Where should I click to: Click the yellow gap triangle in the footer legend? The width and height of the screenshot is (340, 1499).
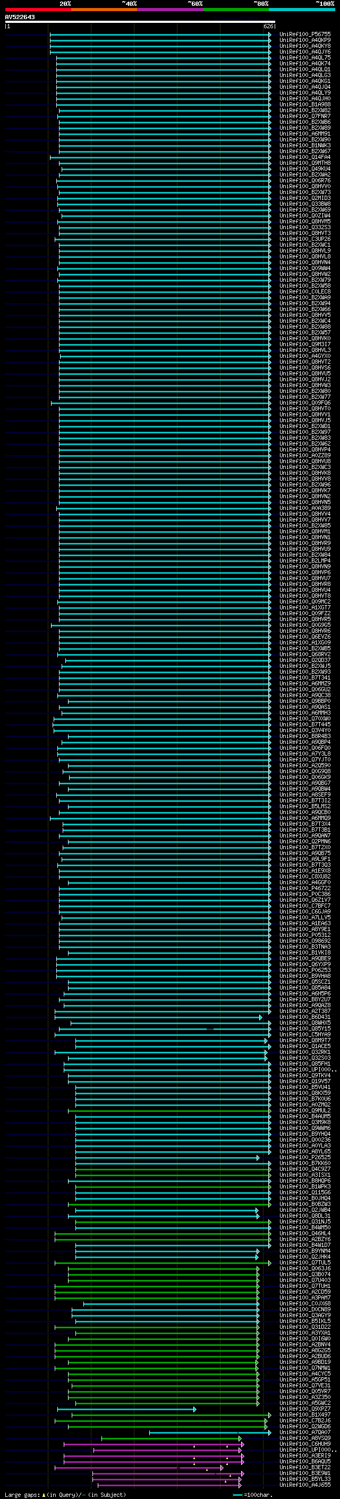click(x=44, y=1495)
